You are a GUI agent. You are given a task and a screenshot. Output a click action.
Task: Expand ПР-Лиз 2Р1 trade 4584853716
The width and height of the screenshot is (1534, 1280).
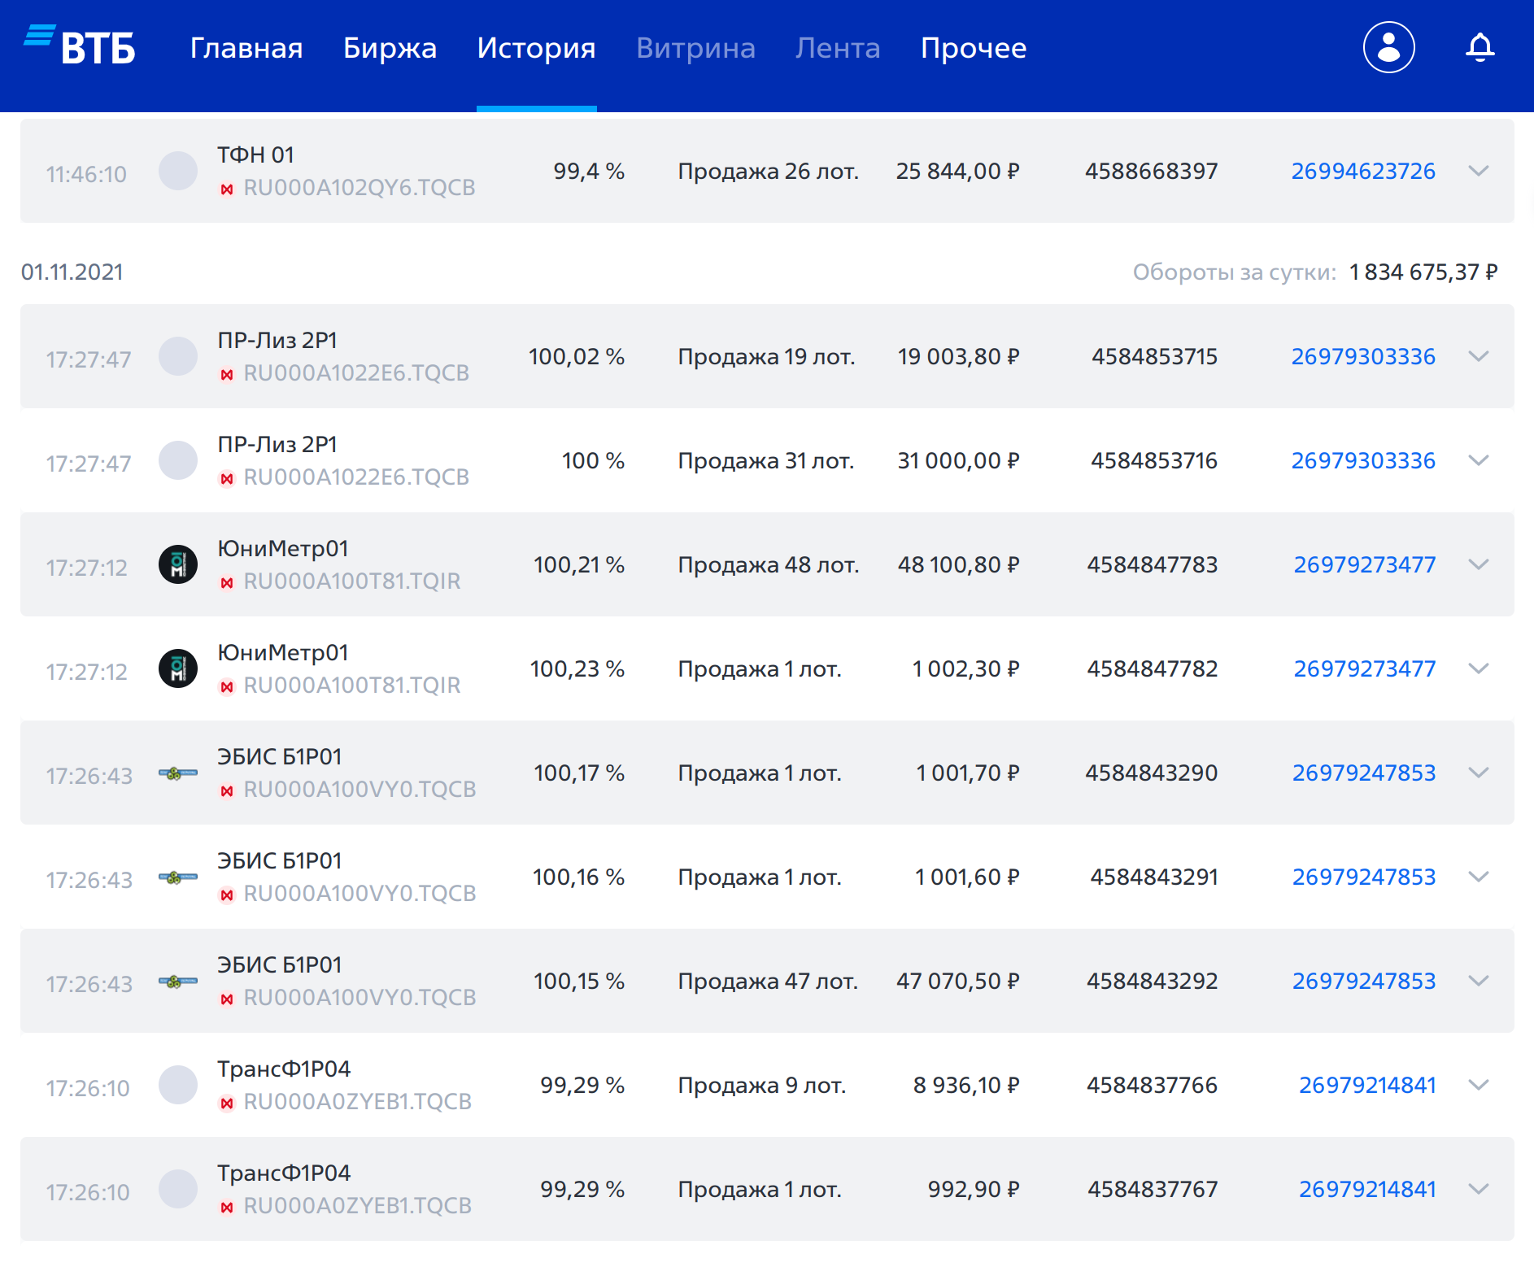(x=1479, y=460)
